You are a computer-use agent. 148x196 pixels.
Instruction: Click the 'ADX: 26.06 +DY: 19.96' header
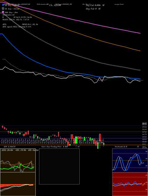14,150
